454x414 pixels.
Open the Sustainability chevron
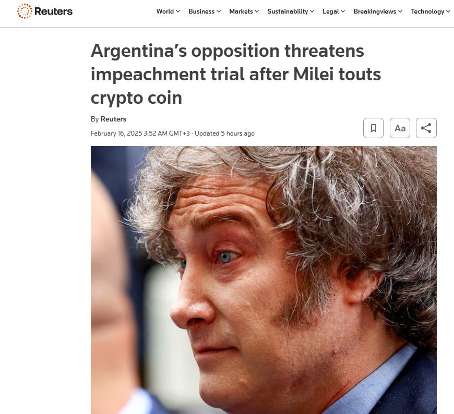[312, 11]
